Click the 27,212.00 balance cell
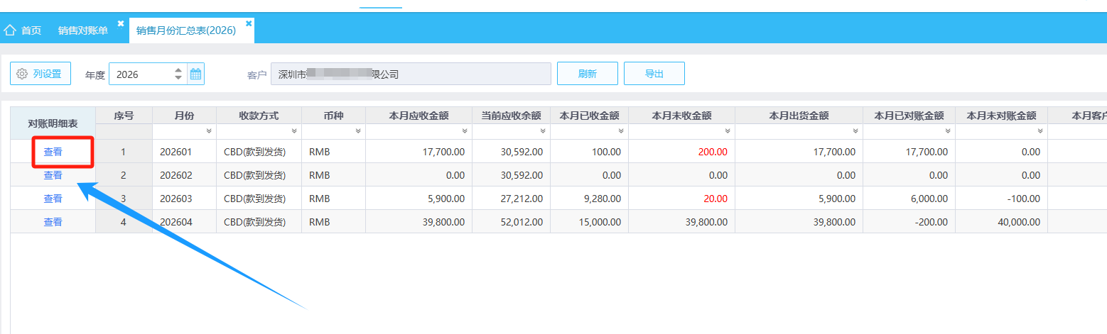Screen dimensions: 1107x334 tap(511, 199)
